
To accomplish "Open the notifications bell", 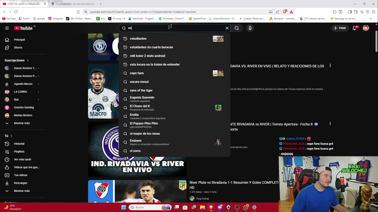I will click(355, 28).
